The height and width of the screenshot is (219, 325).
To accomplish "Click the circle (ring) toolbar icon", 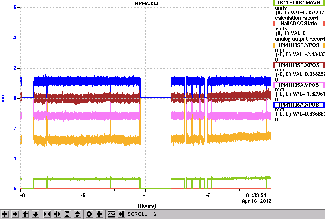I will pyautogui.click(x=89, y=214).
